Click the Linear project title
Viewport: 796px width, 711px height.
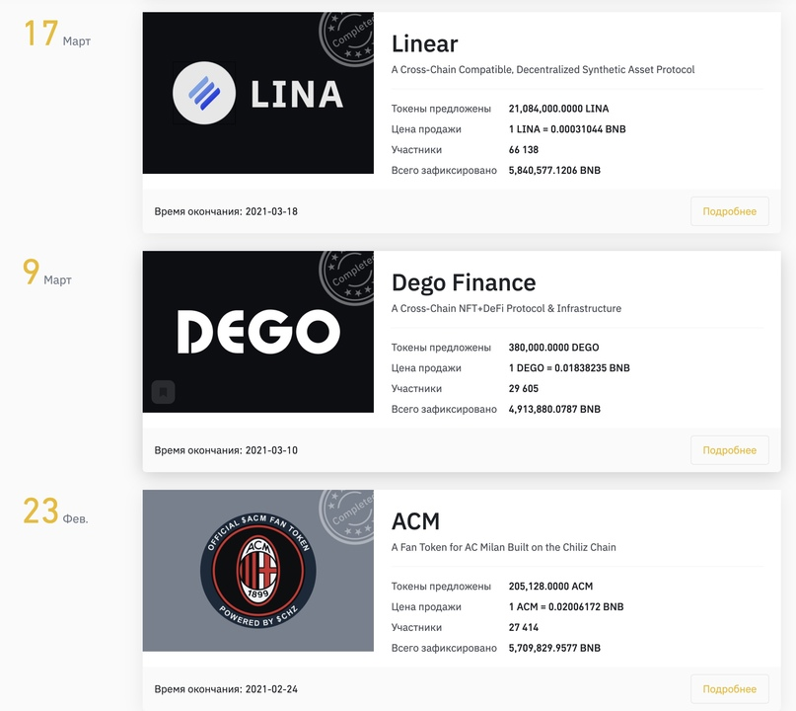425,43
